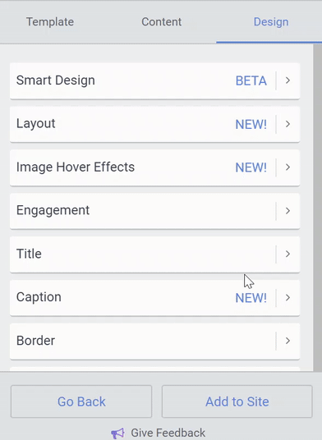Expand the Border chevron arrow
The image size is (322, 440).
pos(287,341)
